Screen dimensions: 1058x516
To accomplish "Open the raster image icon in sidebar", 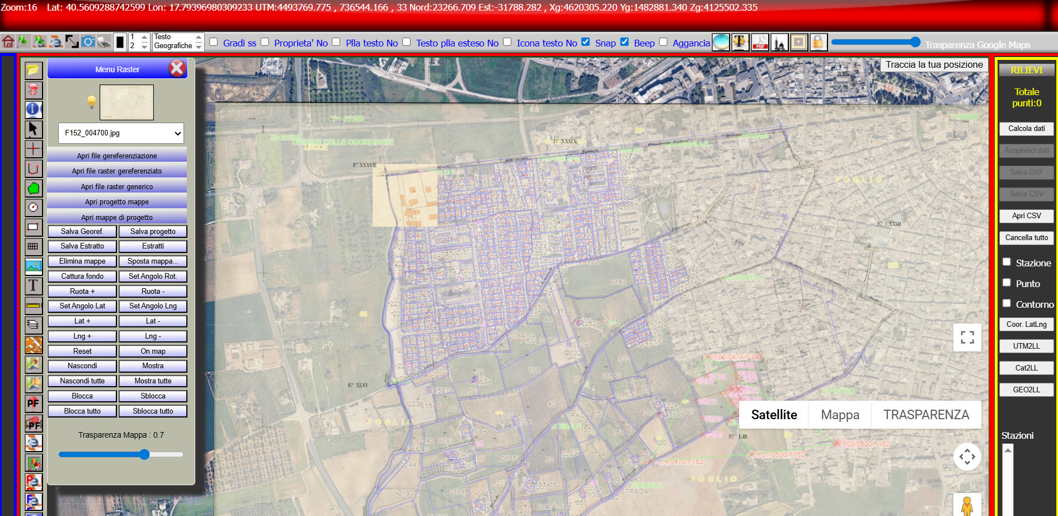I will click(x=33, y=266).
